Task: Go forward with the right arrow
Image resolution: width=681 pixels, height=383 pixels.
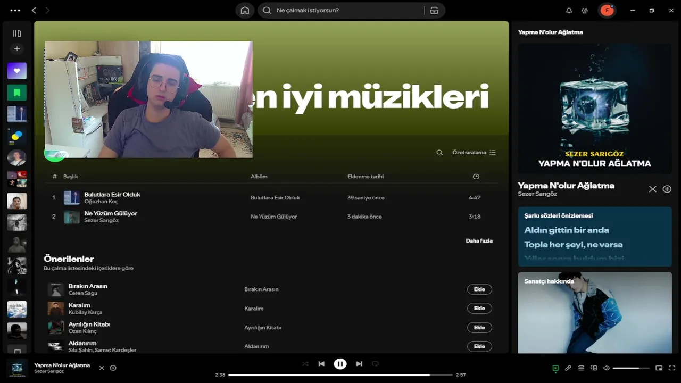Action: click(47, 10)
